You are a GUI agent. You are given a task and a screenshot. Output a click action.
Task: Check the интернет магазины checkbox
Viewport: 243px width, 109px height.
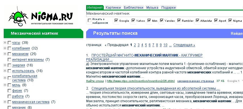[9, 60]
